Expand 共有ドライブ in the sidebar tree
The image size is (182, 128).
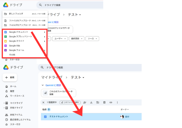coord(4,108)
